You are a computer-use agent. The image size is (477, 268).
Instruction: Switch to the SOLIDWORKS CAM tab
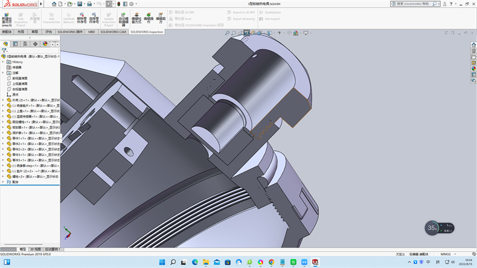tap(114, 31)
